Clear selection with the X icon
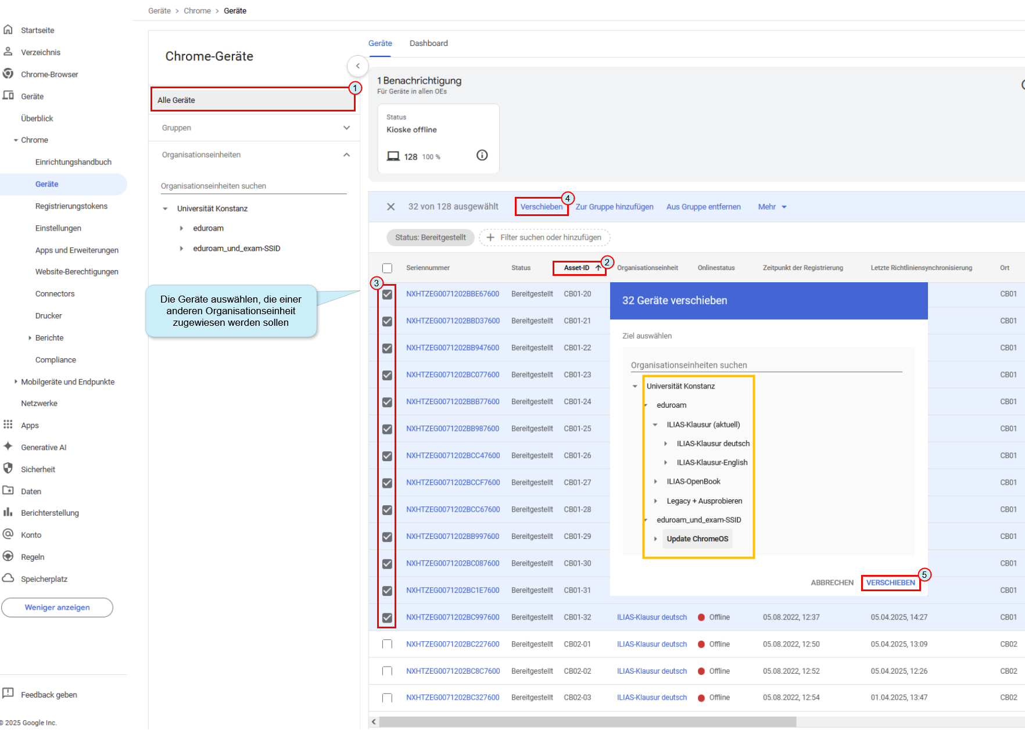 [x=391, y=207]
